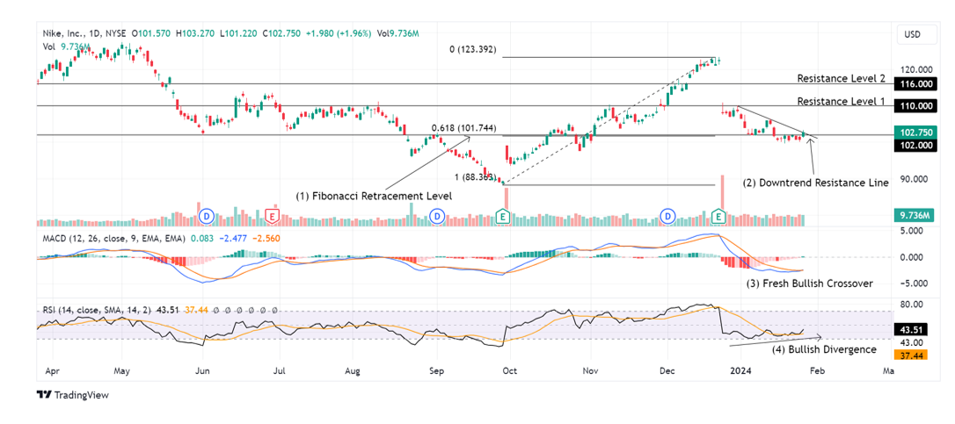Click Jul on the time axis
Image resolution: width=955 pixels, height=424 pixels.
tap(280, 370)
